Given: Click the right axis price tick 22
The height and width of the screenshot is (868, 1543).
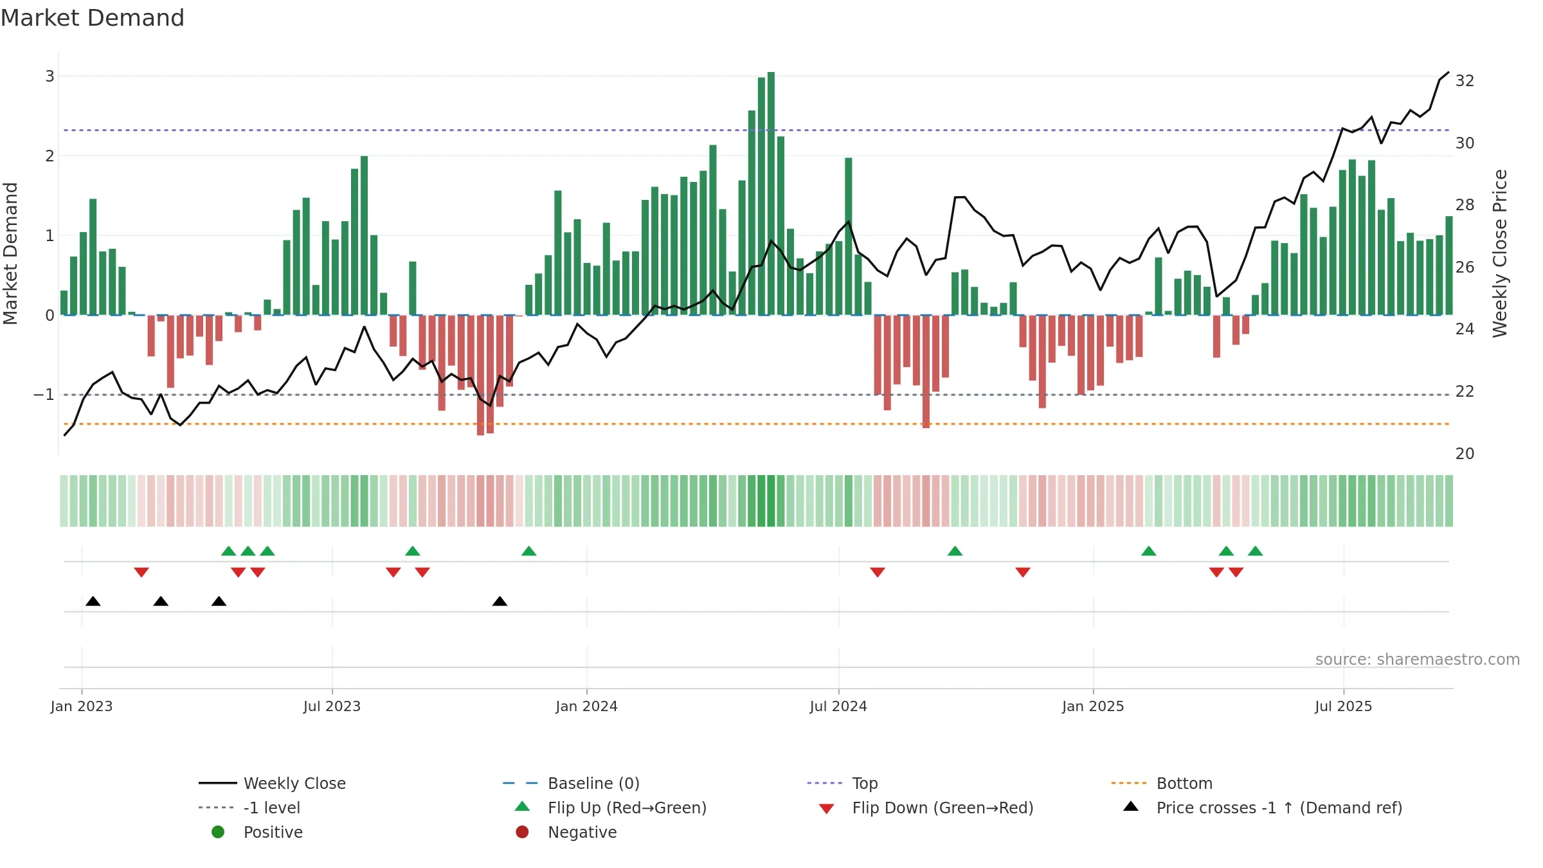Looking at the screenshot, I should pos(1465,392).
